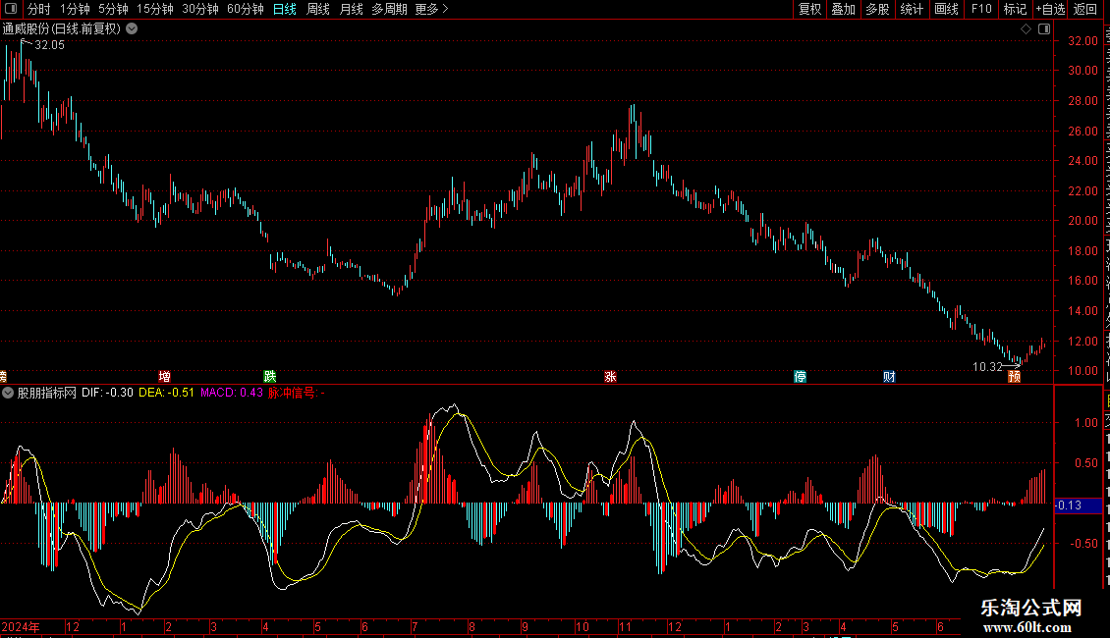Switch to 月线 monthly chart
Image resolution: width=1110 pixels, height=638 pixels.
351,9
